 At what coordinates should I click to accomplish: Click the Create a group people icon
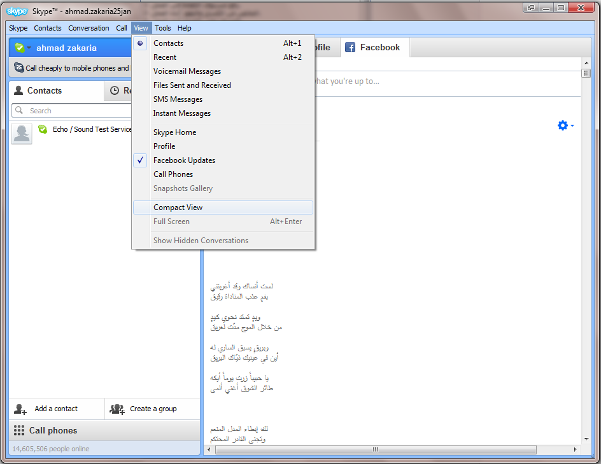(117, 409)
